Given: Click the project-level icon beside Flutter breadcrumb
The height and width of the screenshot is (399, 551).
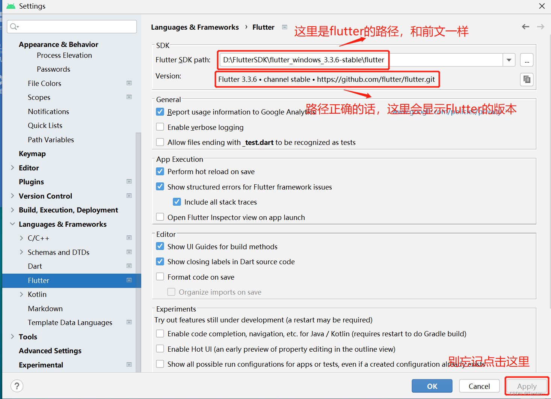Looking at the screenshot, I should 285,27.
